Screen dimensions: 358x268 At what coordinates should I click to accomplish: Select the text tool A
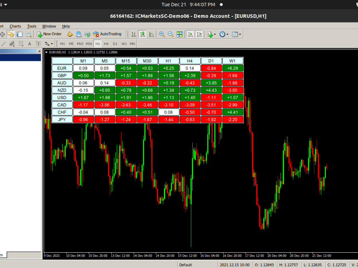pyautogui.click(x=29, y=44)
